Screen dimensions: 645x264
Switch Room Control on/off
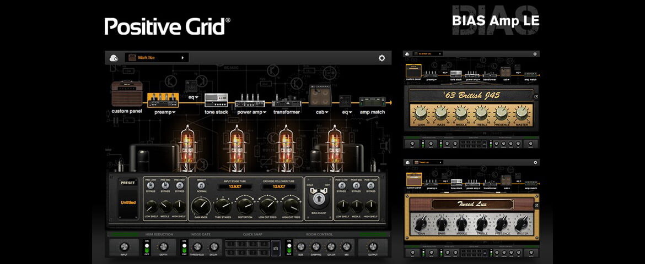point(288,247)
